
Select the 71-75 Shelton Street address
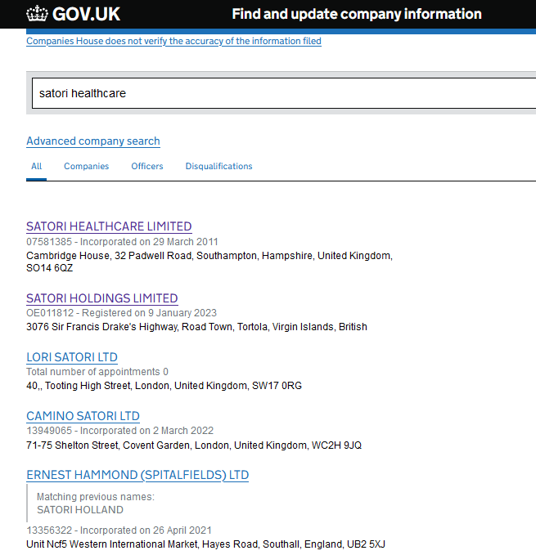194,445
